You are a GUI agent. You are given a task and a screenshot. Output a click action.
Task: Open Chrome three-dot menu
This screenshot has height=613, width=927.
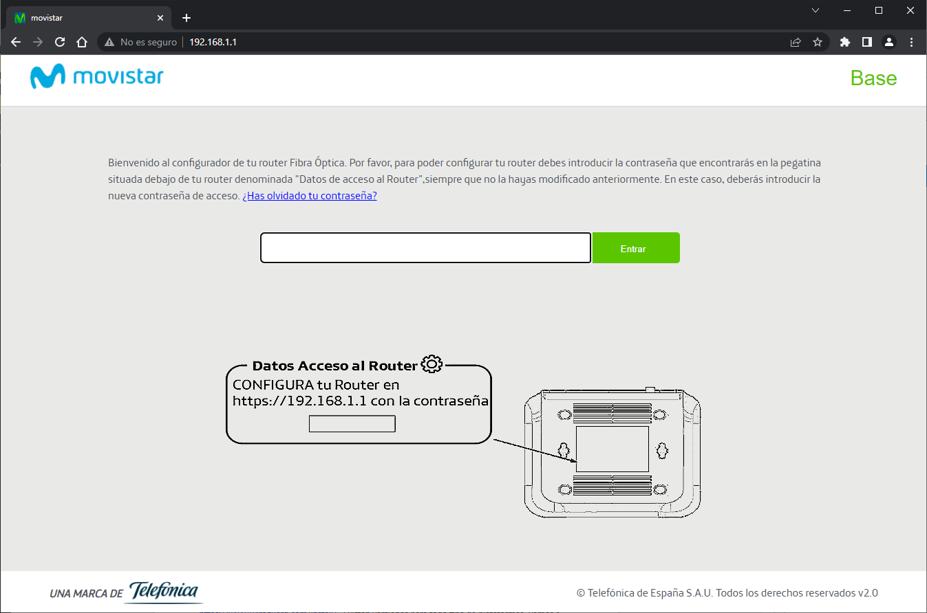tap(911, 42)
